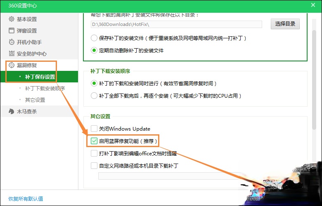Open the 开机小助手 section
The height and width of the screenshot is (206, 322).
[x=39, y=42]
